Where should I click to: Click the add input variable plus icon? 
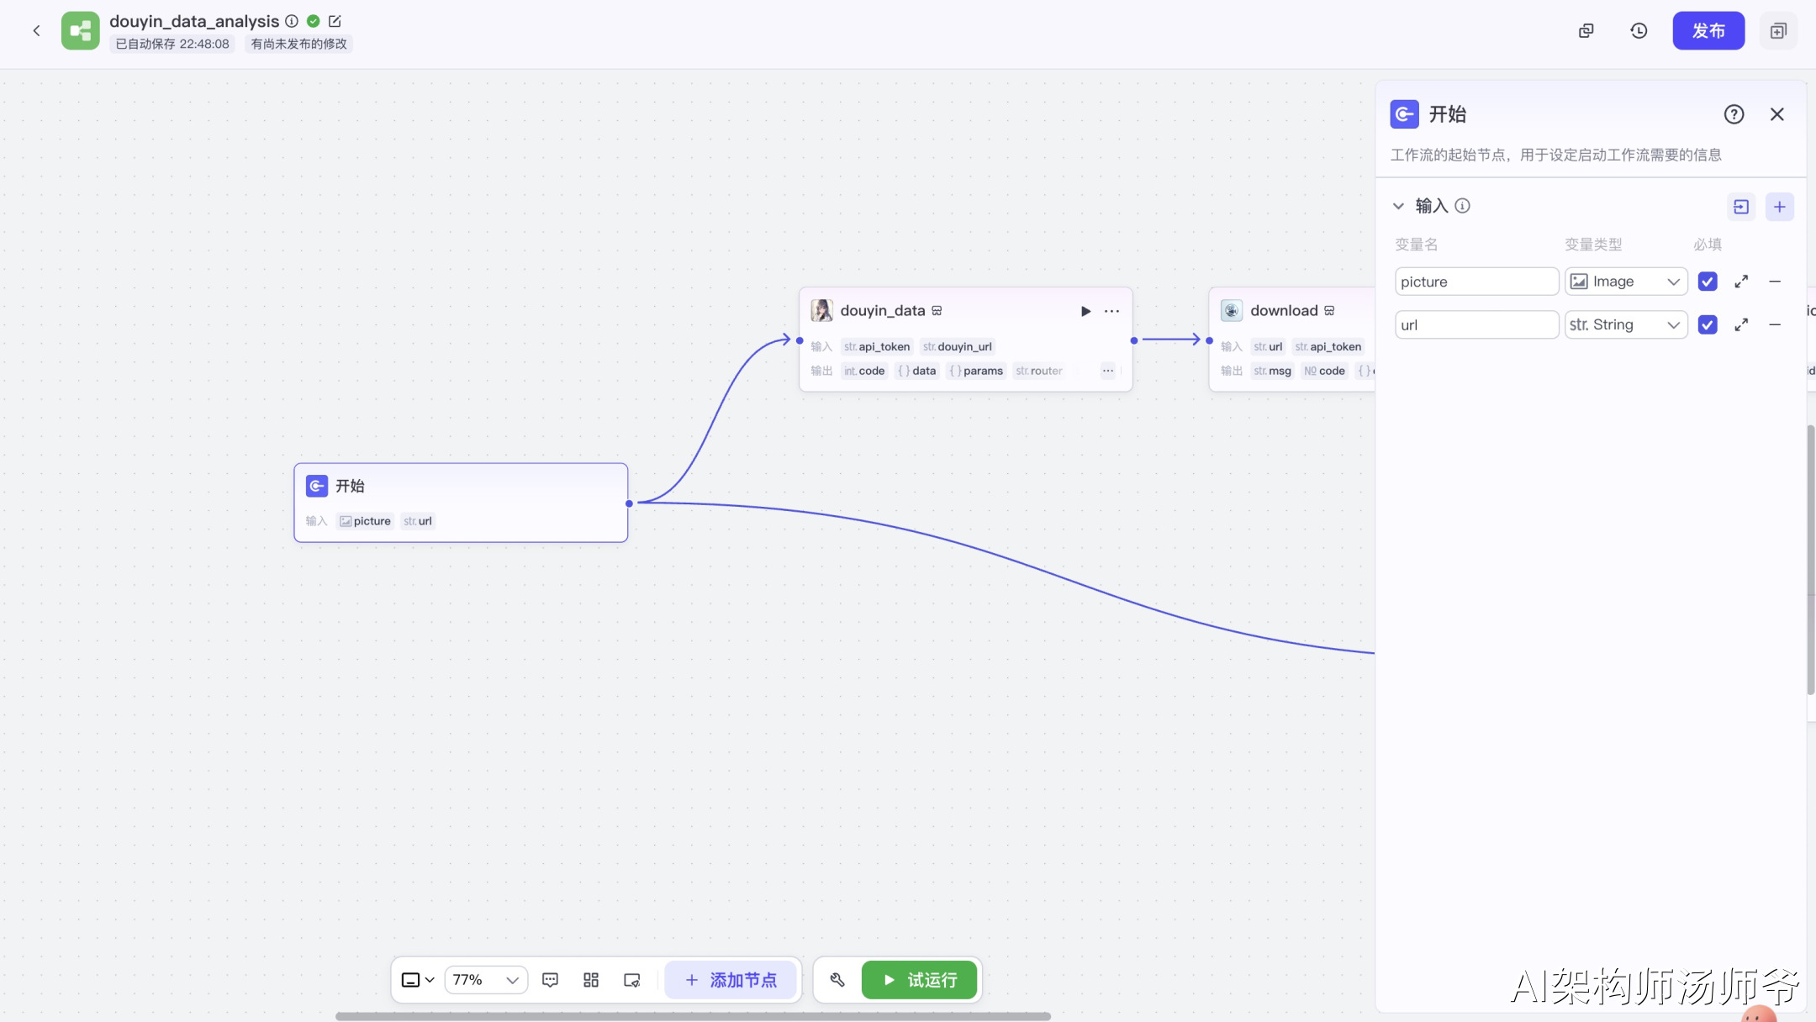pyautogui.click(x=1779, y=207)
